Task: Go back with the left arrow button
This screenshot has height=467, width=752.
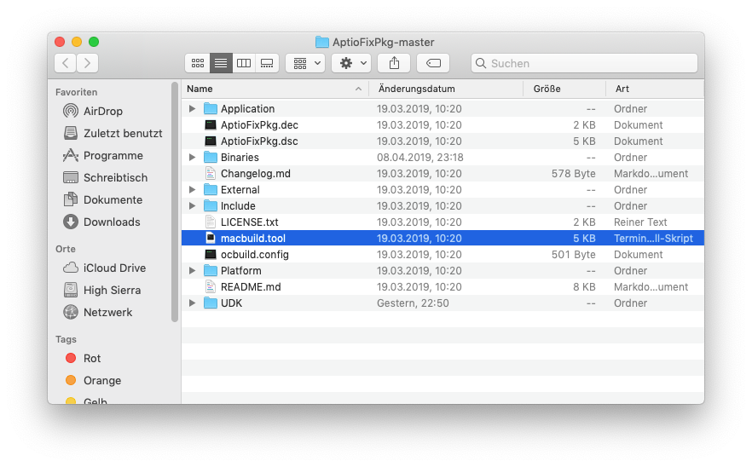Action: (x=66, y=63)
